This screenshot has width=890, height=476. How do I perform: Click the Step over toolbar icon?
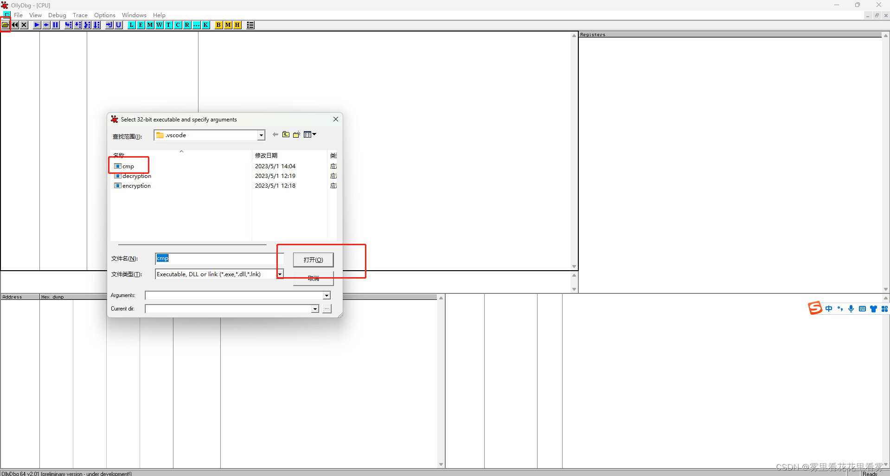[78, 25]
